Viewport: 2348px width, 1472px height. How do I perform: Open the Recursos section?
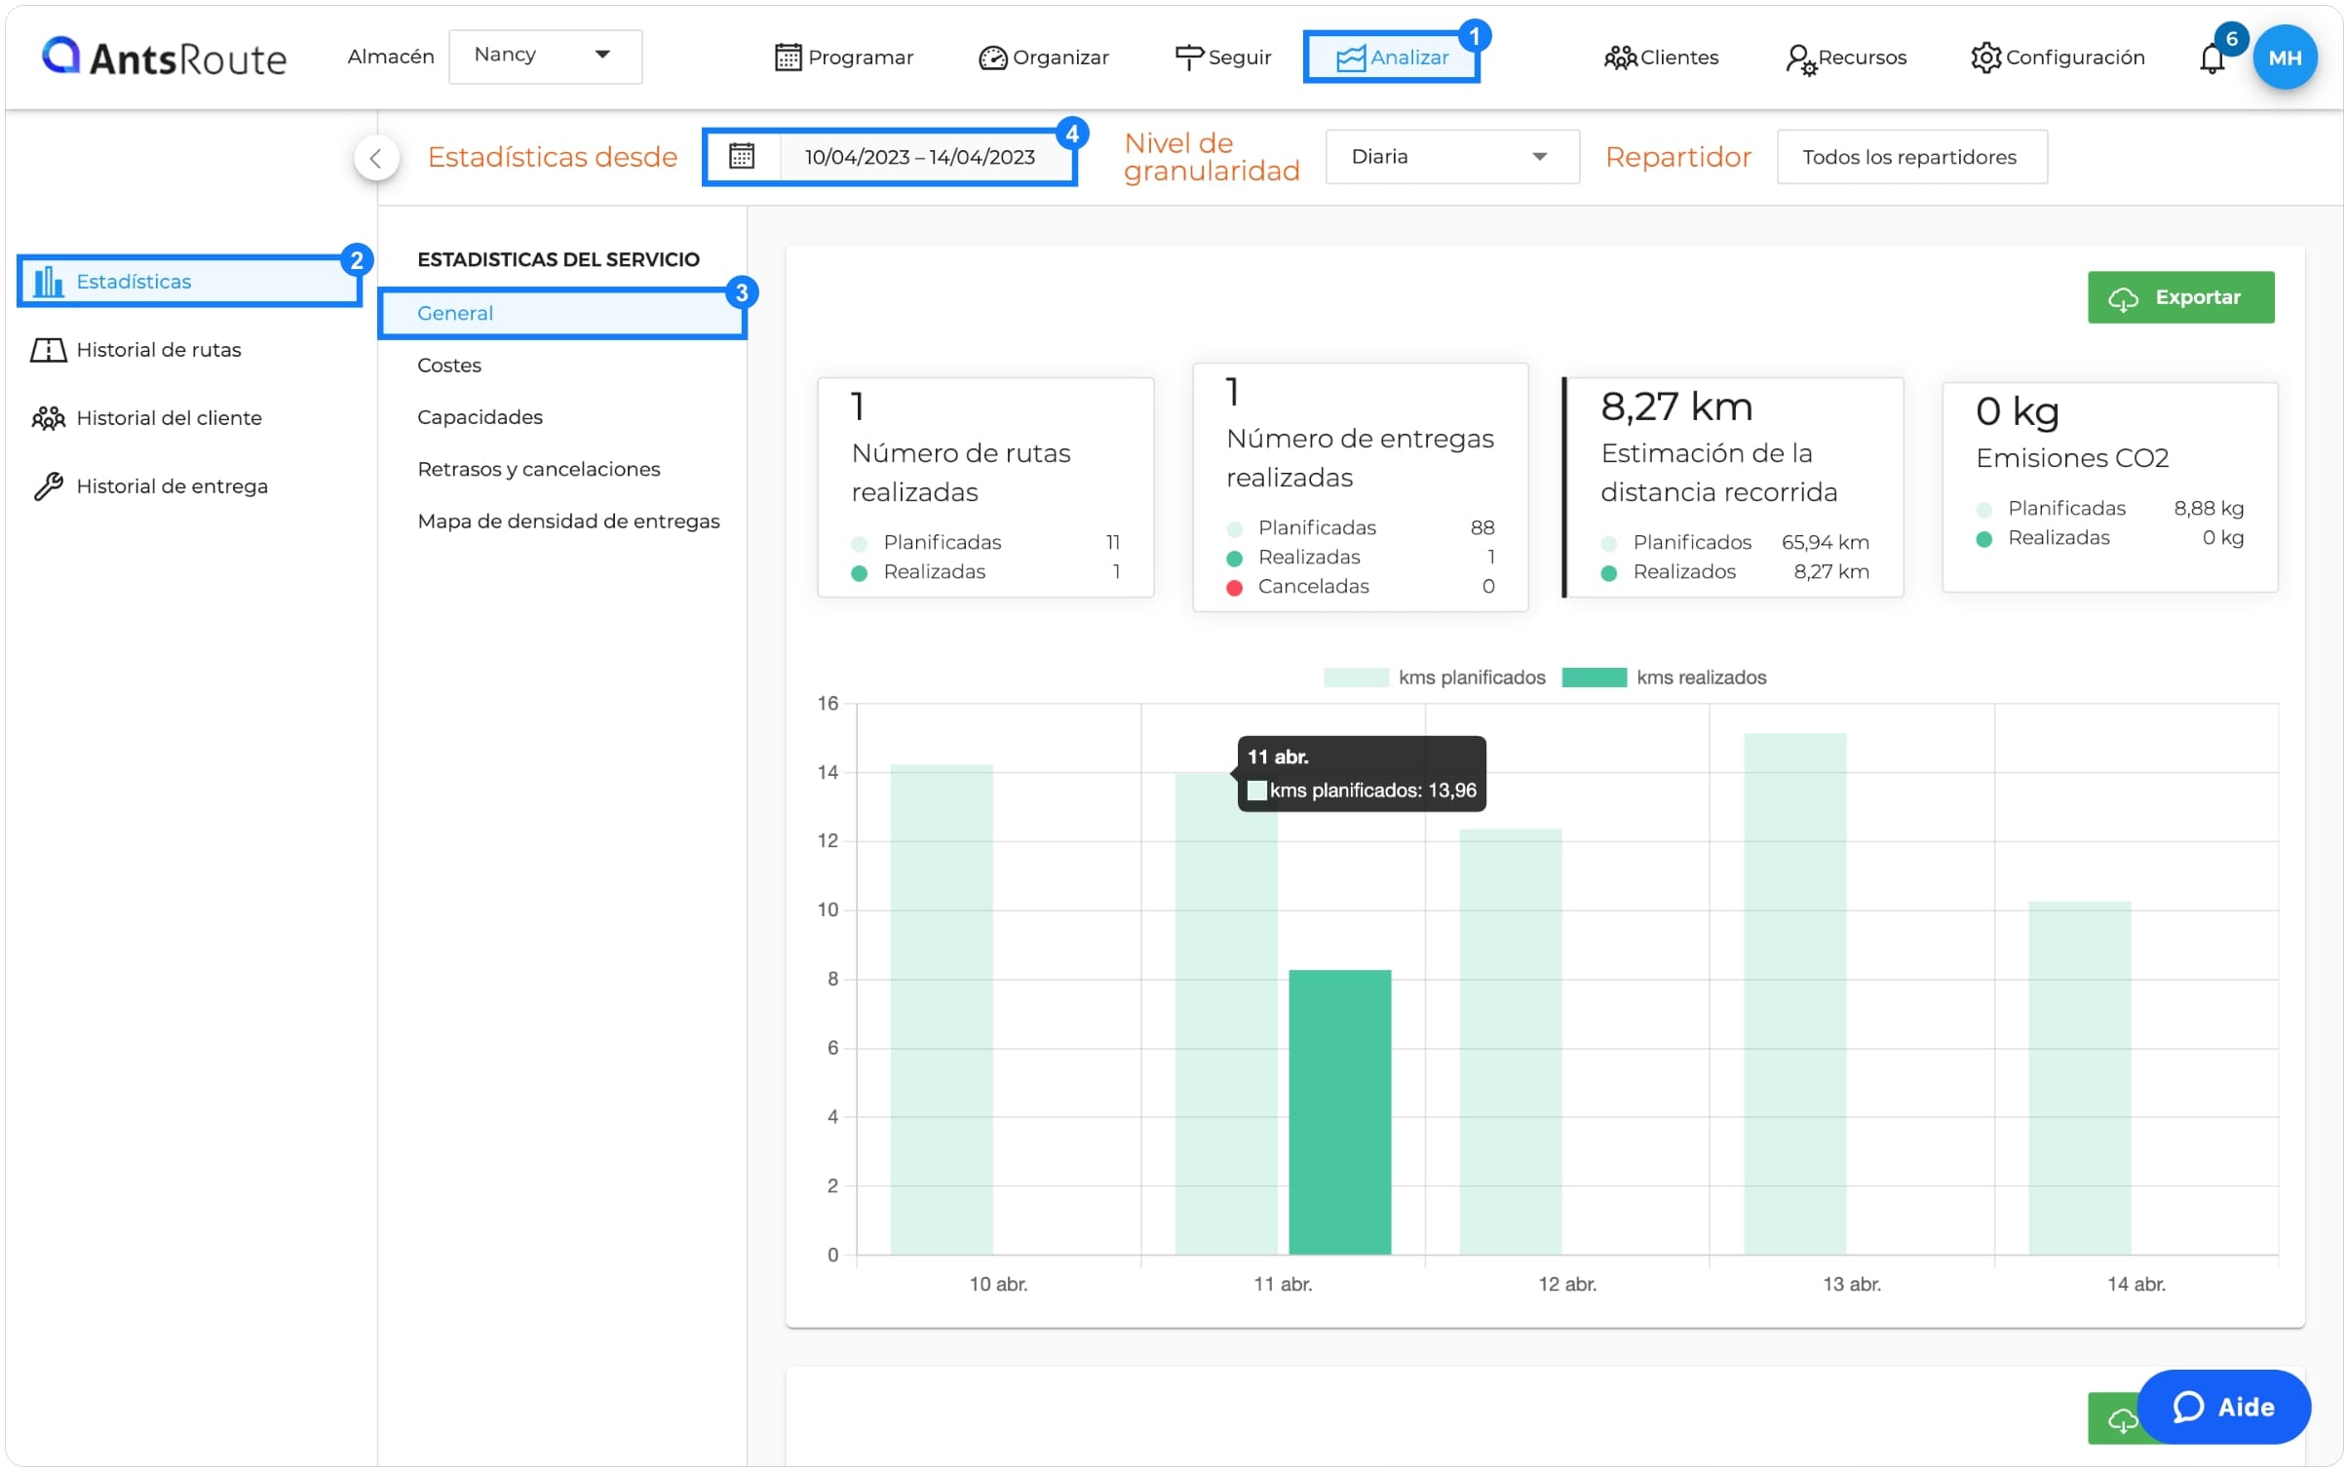click(1846, 58)
